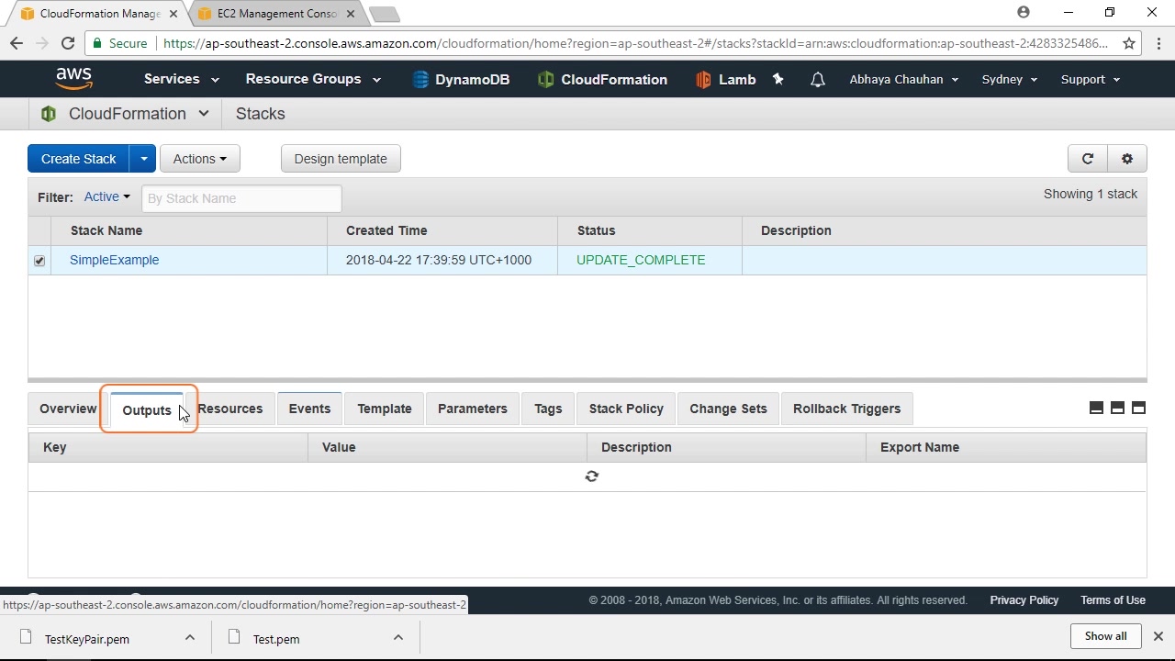Go to the Parameters tab
Viewport: 1175px width, 661px height.
[473, 409]
